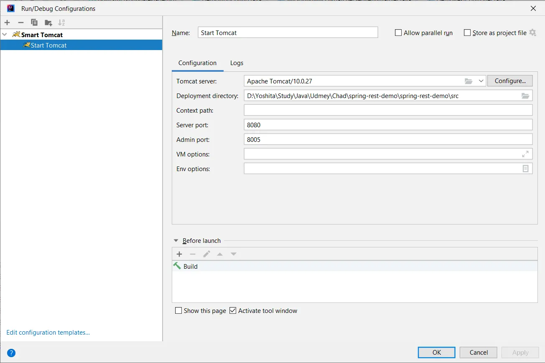Open Edit configuration templates link
The image size is (545, 363).
48,333
